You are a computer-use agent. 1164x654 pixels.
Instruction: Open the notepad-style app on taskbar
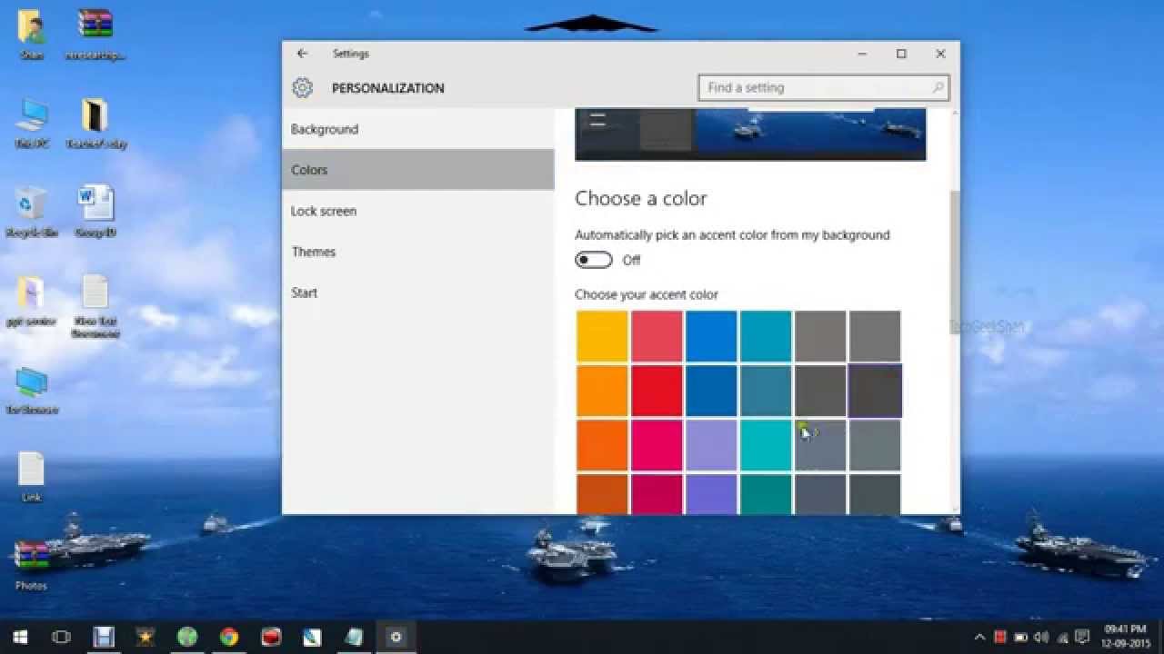[354, 637]
